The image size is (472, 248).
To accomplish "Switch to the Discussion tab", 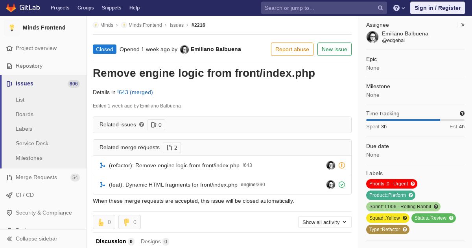I will (x=115, y=241).
